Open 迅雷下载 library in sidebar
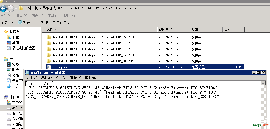This screenshot has height=129, width=270. click(x=18, y=81)
